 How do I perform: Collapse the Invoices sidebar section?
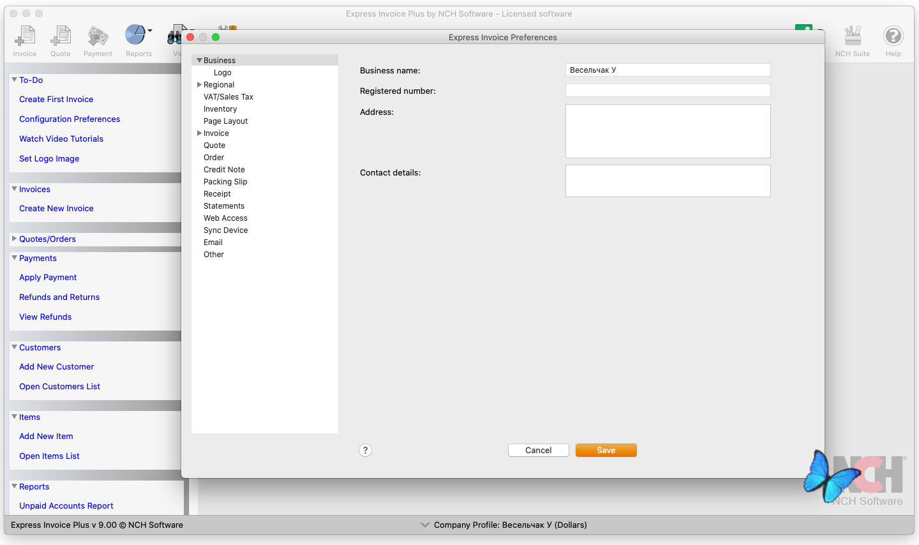[x=14, y=189]
